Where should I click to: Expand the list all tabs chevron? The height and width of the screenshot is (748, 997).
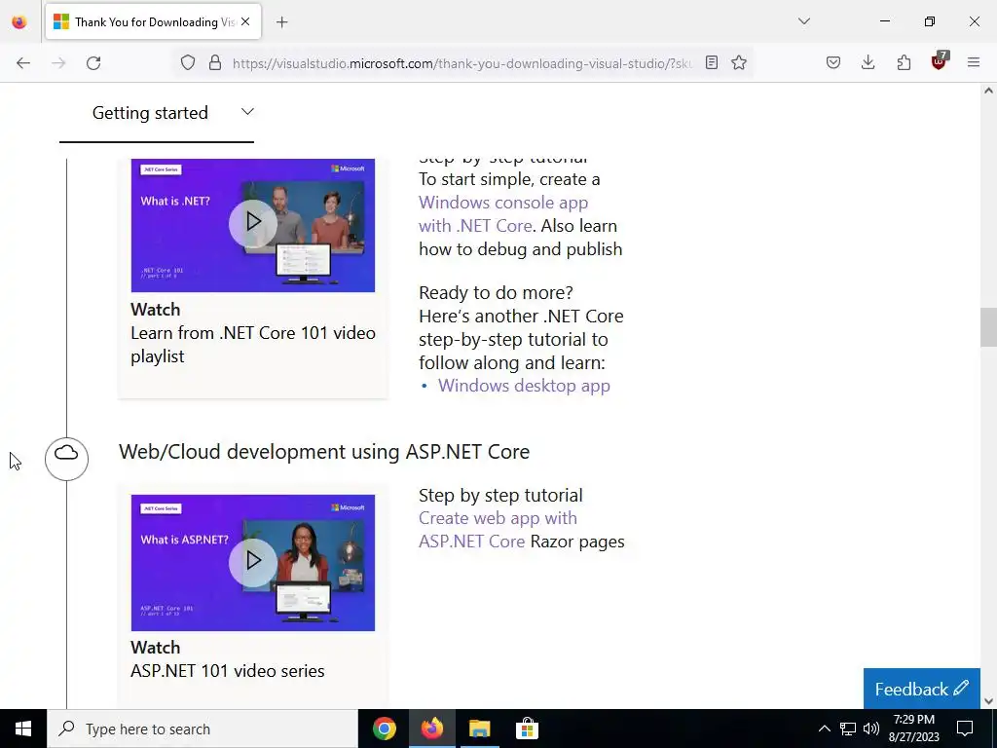(803, 21)
